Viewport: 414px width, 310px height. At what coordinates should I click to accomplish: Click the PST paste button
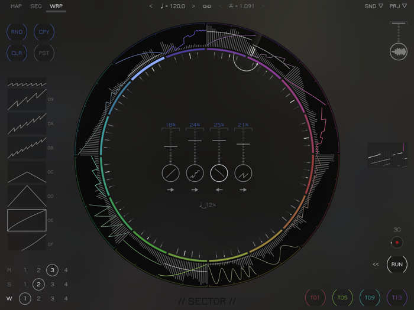[x=44, y=53]
